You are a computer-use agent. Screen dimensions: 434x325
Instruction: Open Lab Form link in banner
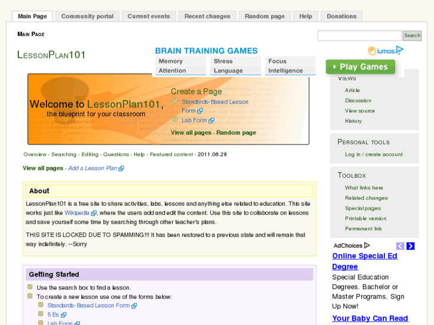(x=194, y=120)
